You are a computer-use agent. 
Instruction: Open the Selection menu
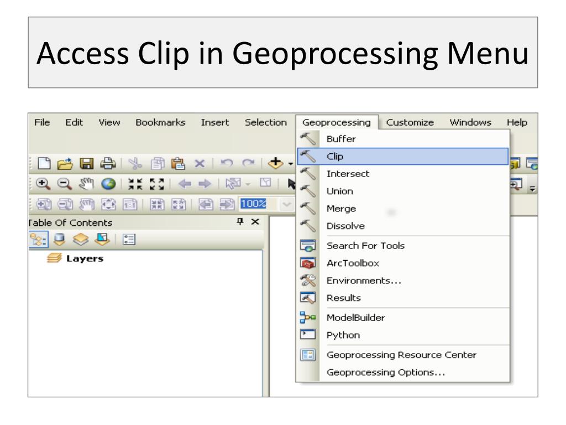pyautogui.click(x=266, y=122)
